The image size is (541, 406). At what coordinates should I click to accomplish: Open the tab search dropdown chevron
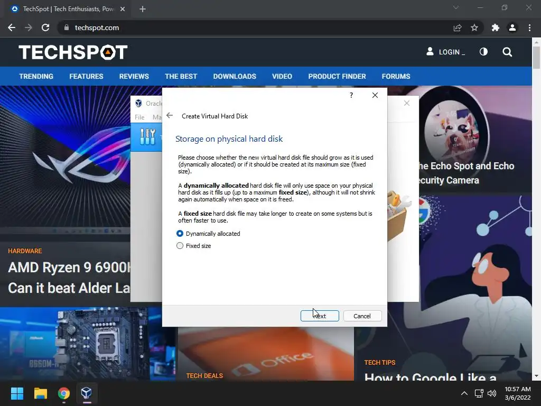point(456,7)
